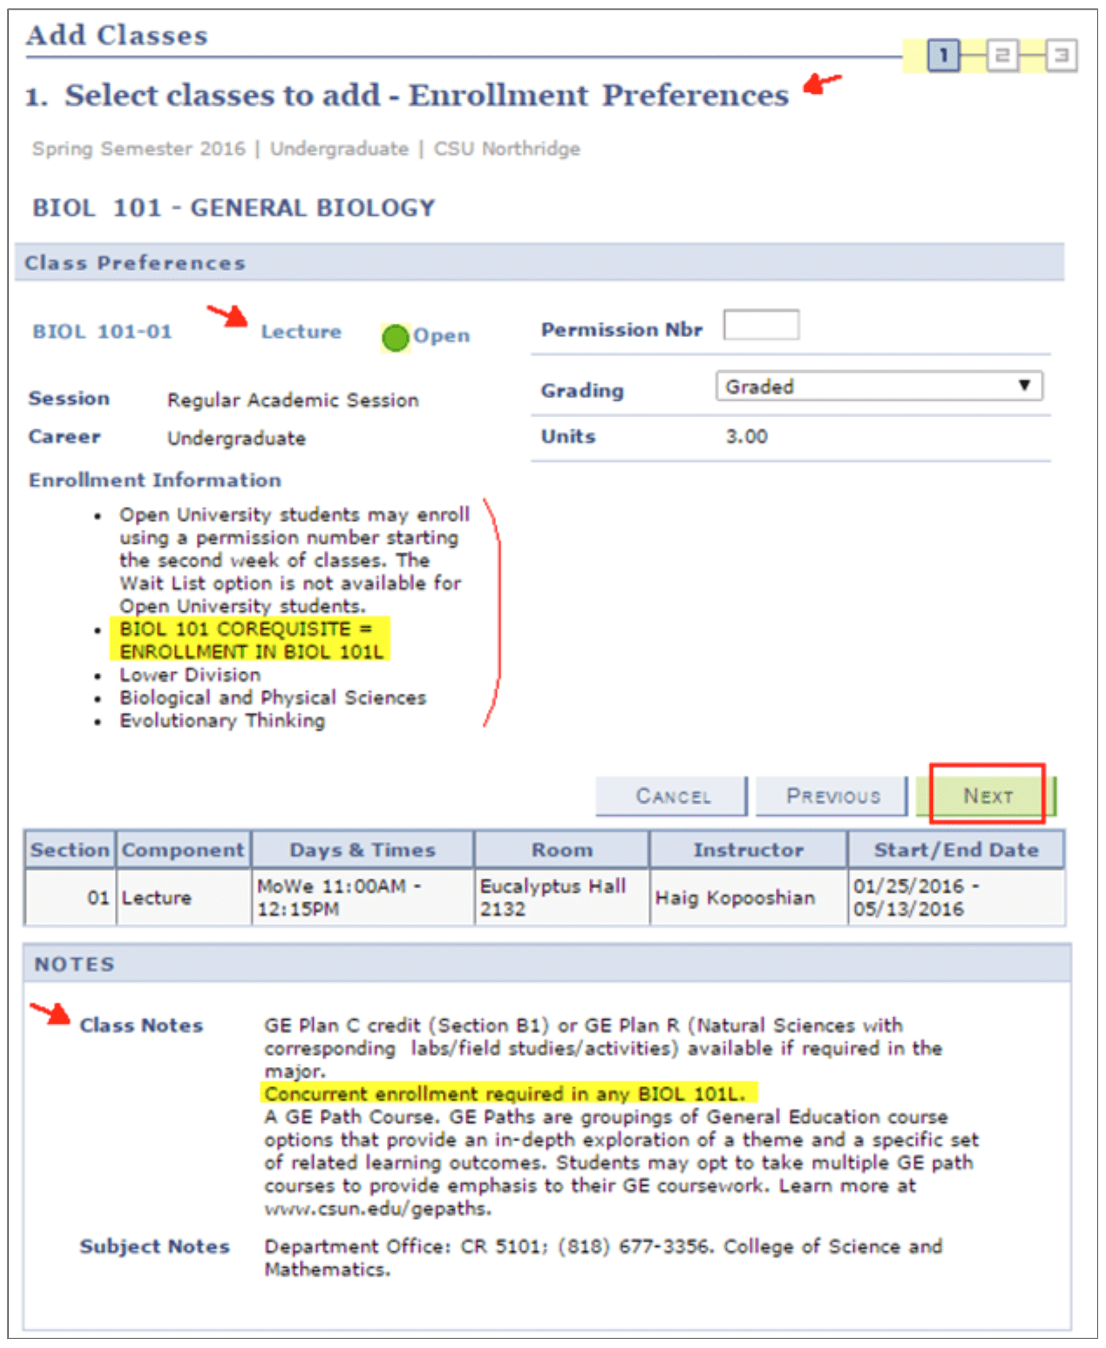Click the Biological and Physical Sciences bullet
1106x1348 pixels.
273,698
